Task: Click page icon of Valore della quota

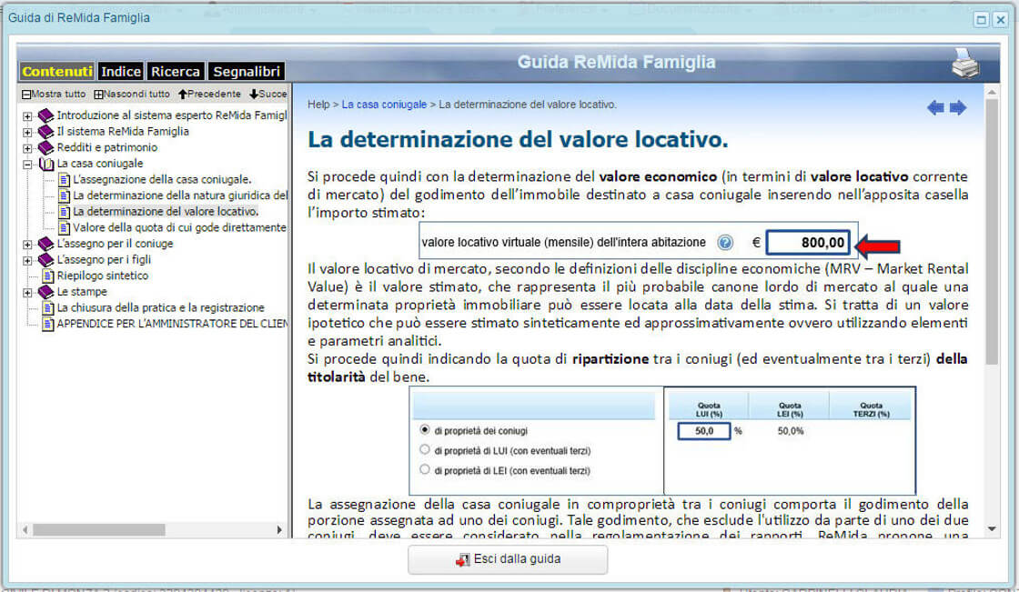Action: [x=64, y=227]
